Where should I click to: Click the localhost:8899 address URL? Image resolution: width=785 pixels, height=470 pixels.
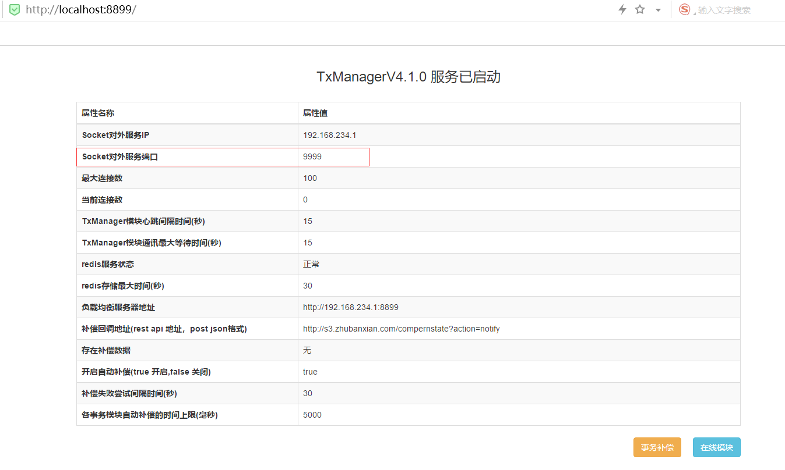[x=81, y=10]
